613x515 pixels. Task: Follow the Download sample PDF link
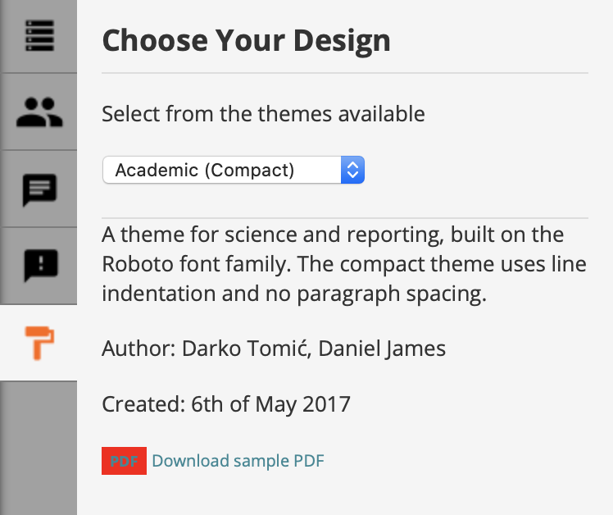238,461
